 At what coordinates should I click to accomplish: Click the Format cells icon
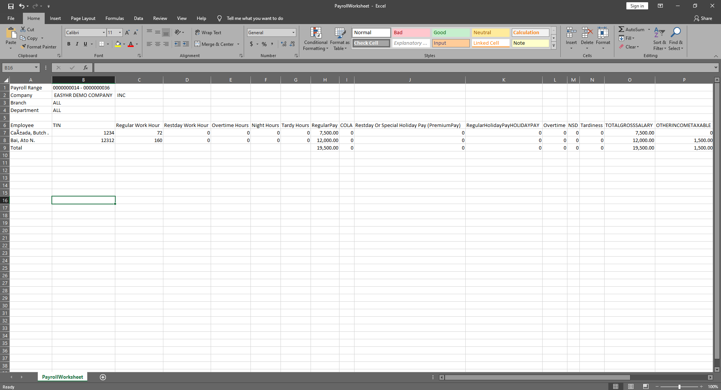(x=603, y=33)
